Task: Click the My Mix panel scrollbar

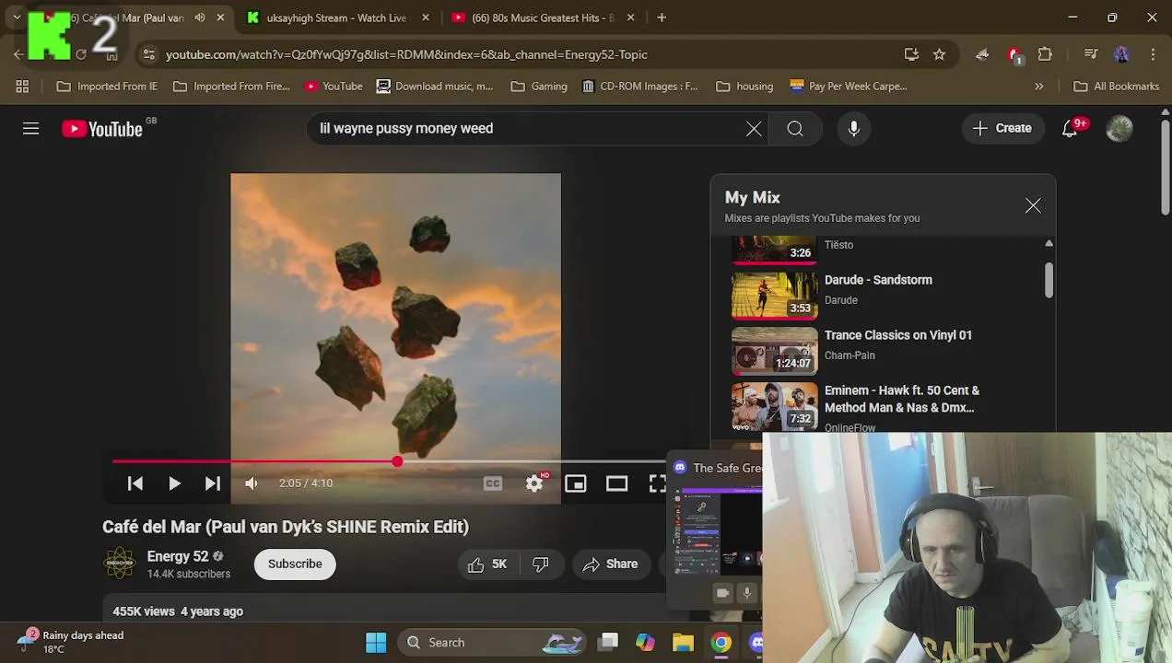Action: (x=1049, y=280)
